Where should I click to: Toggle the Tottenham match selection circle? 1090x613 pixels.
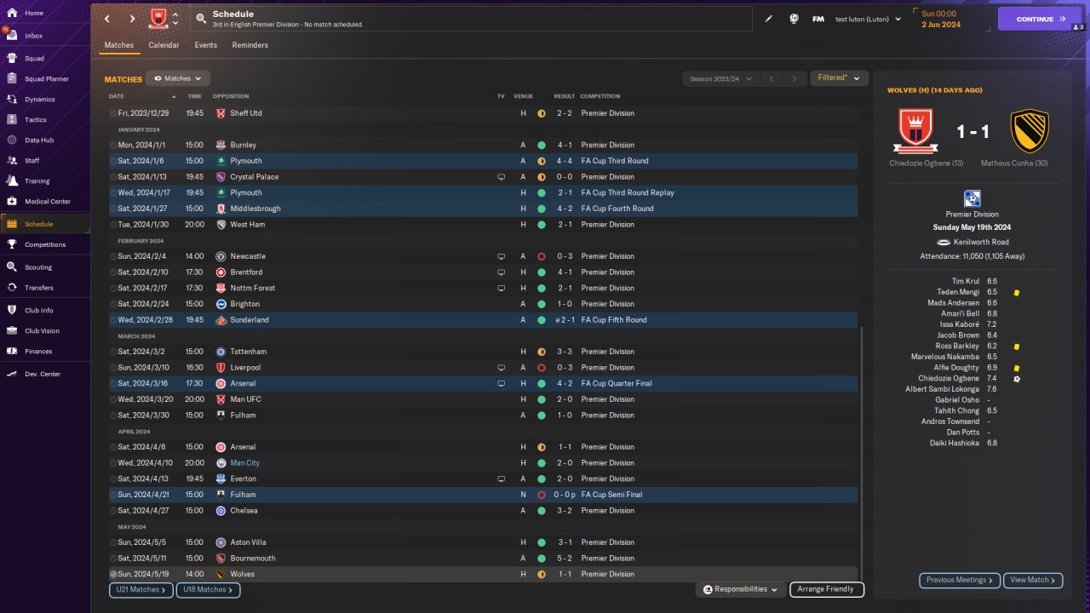(x=113, y=352)
